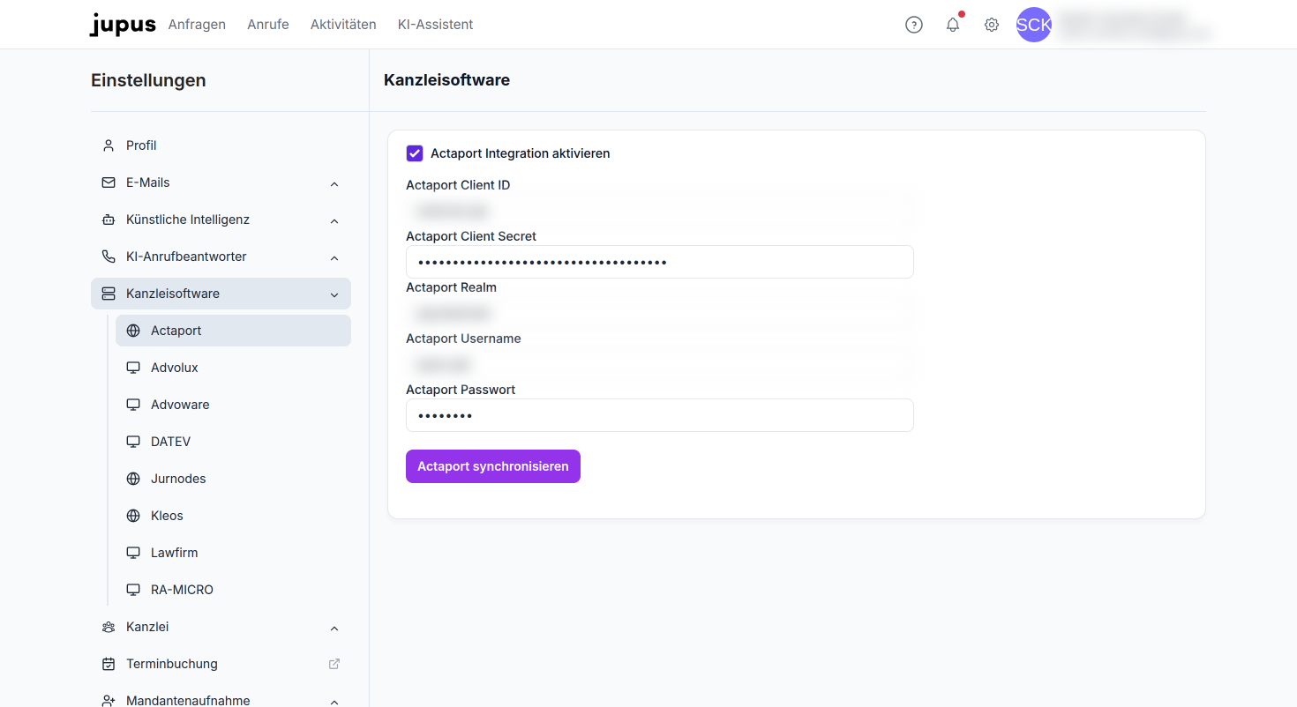Viewport: 1297px width, 707px height.
Task: Expand the Künstliche Intelligenz chevron
Action: pyautogui.click(x=334, y=220)
